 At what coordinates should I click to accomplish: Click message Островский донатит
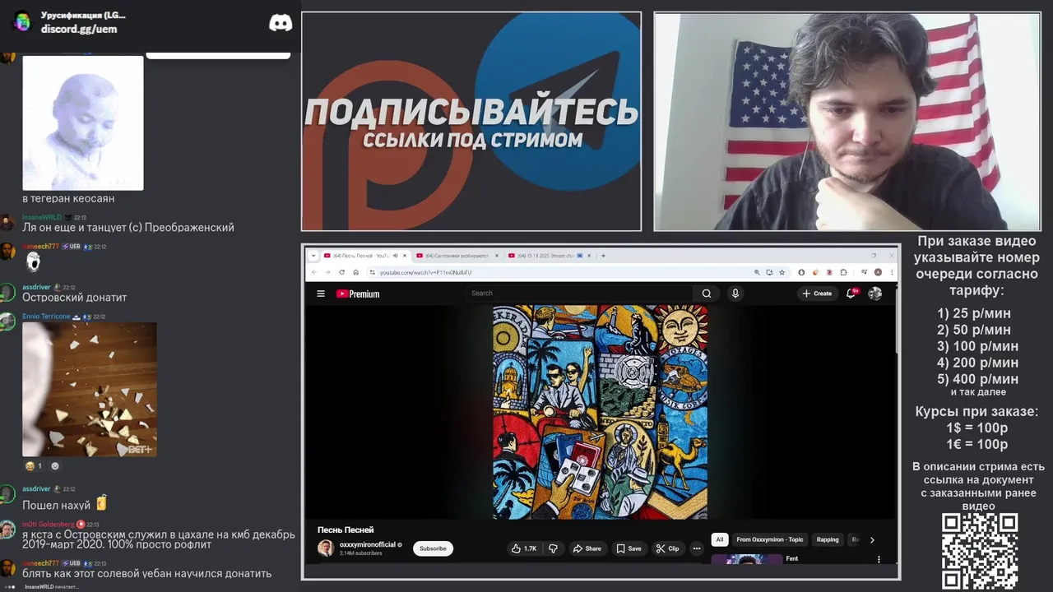pos(74,298)
